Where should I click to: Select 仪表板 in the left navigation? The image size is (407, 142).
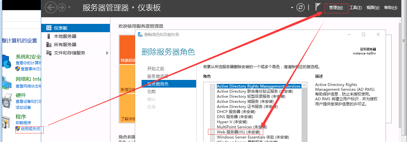76,28
